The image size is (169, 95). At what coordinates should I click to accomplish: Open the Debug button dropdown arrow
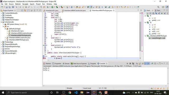tap(50, 7)
